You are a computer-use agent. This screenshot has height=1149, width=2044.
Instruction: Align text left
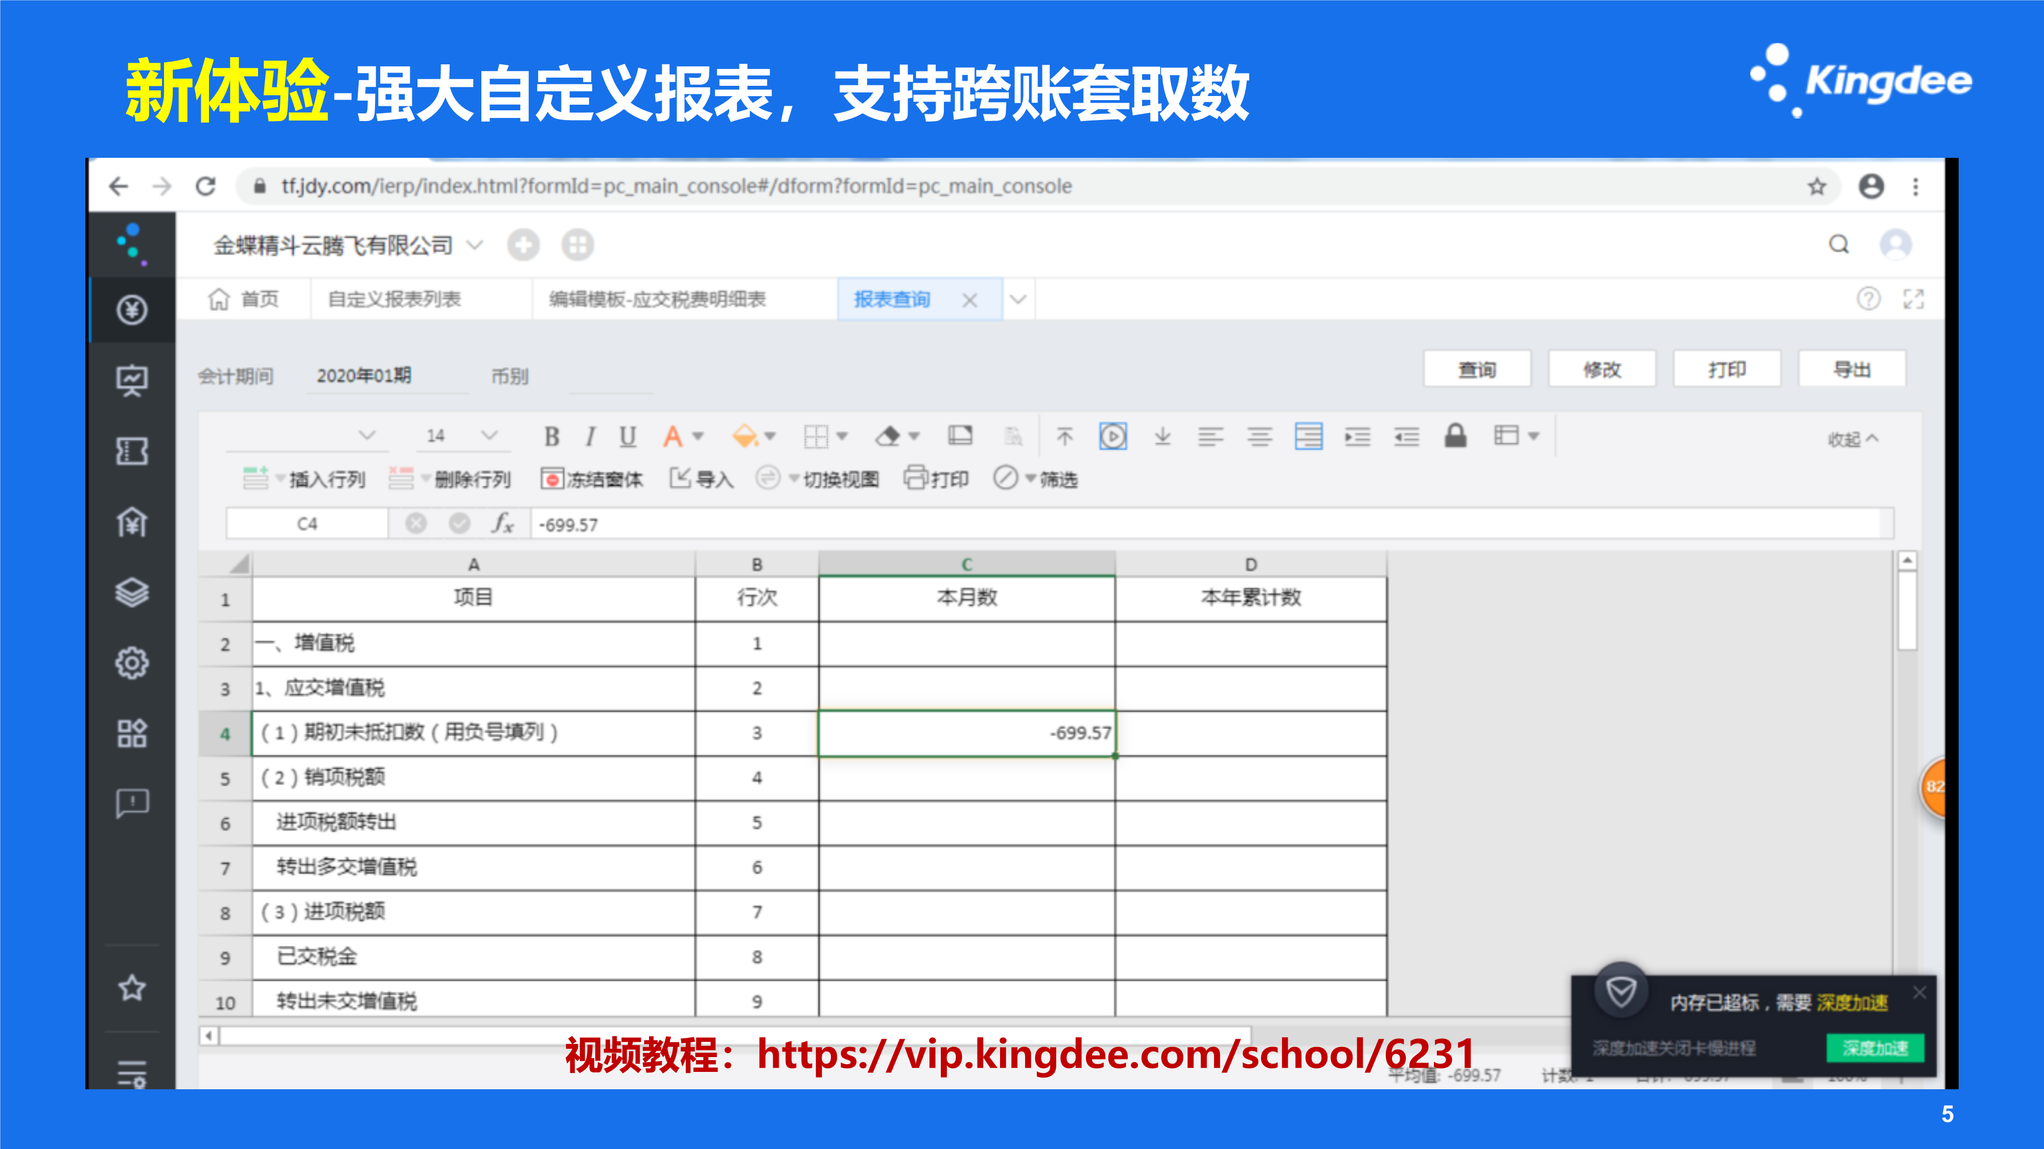coord(1211,436)
